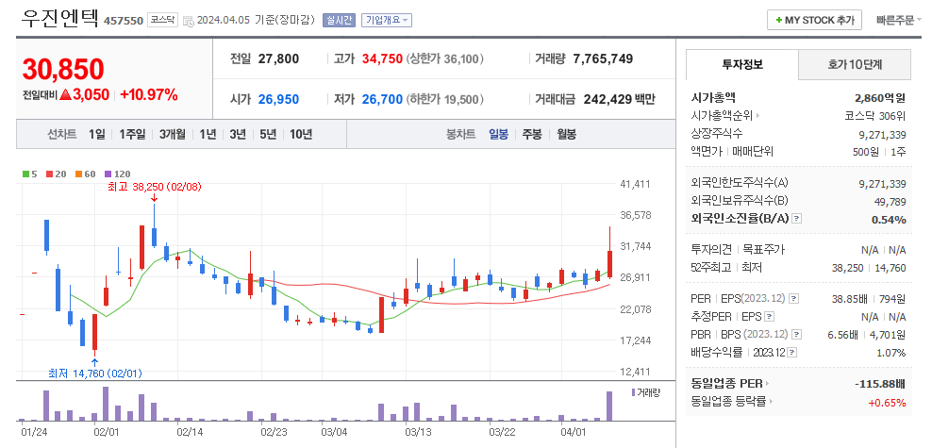Select the 1년 line chart period
The height and width of the screenshot is (448, 932).
point(208,134)
